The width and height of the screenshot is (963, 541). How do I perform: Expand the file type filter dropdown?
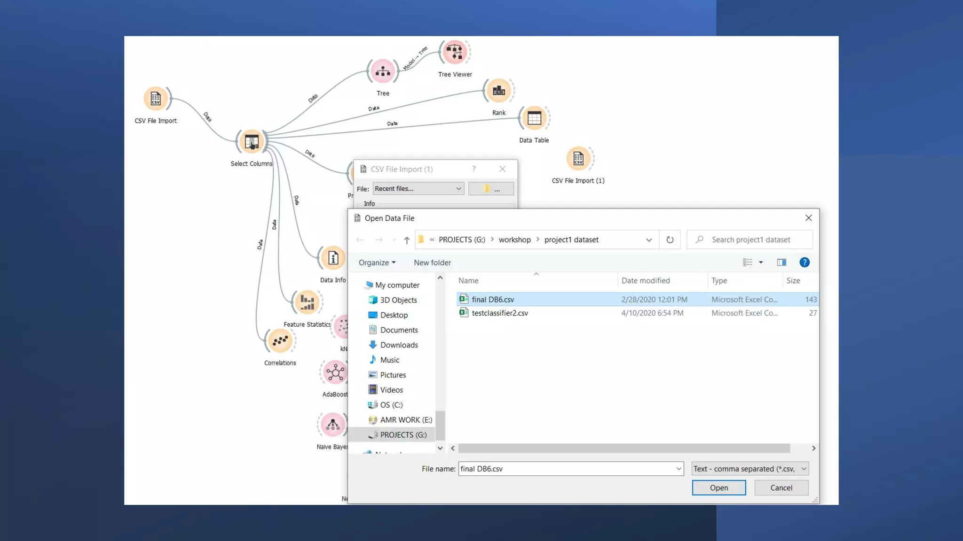(x=750, y=469)
